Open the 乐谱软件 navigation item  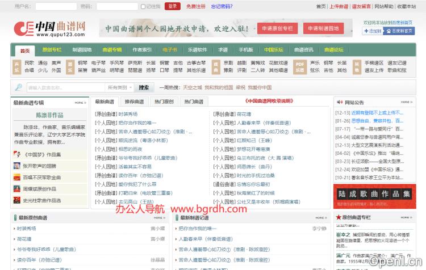pyautogui.click(x=198, y=50)
